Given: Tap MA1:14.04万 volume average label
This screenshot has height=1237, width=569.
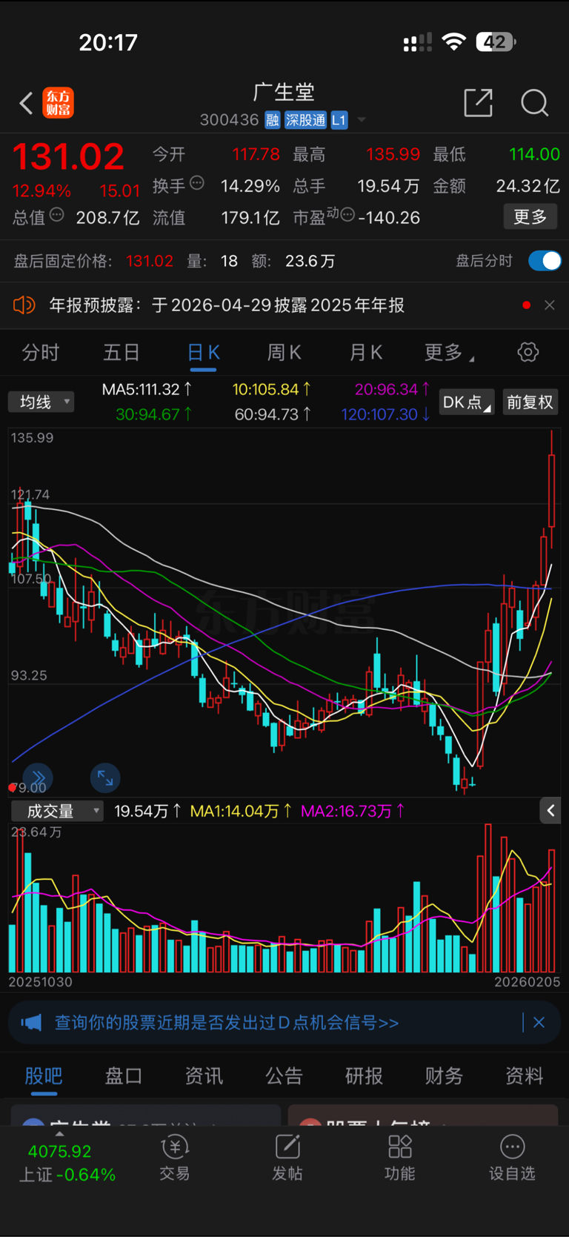Looking at the screenshot, I should coord(241,811).
